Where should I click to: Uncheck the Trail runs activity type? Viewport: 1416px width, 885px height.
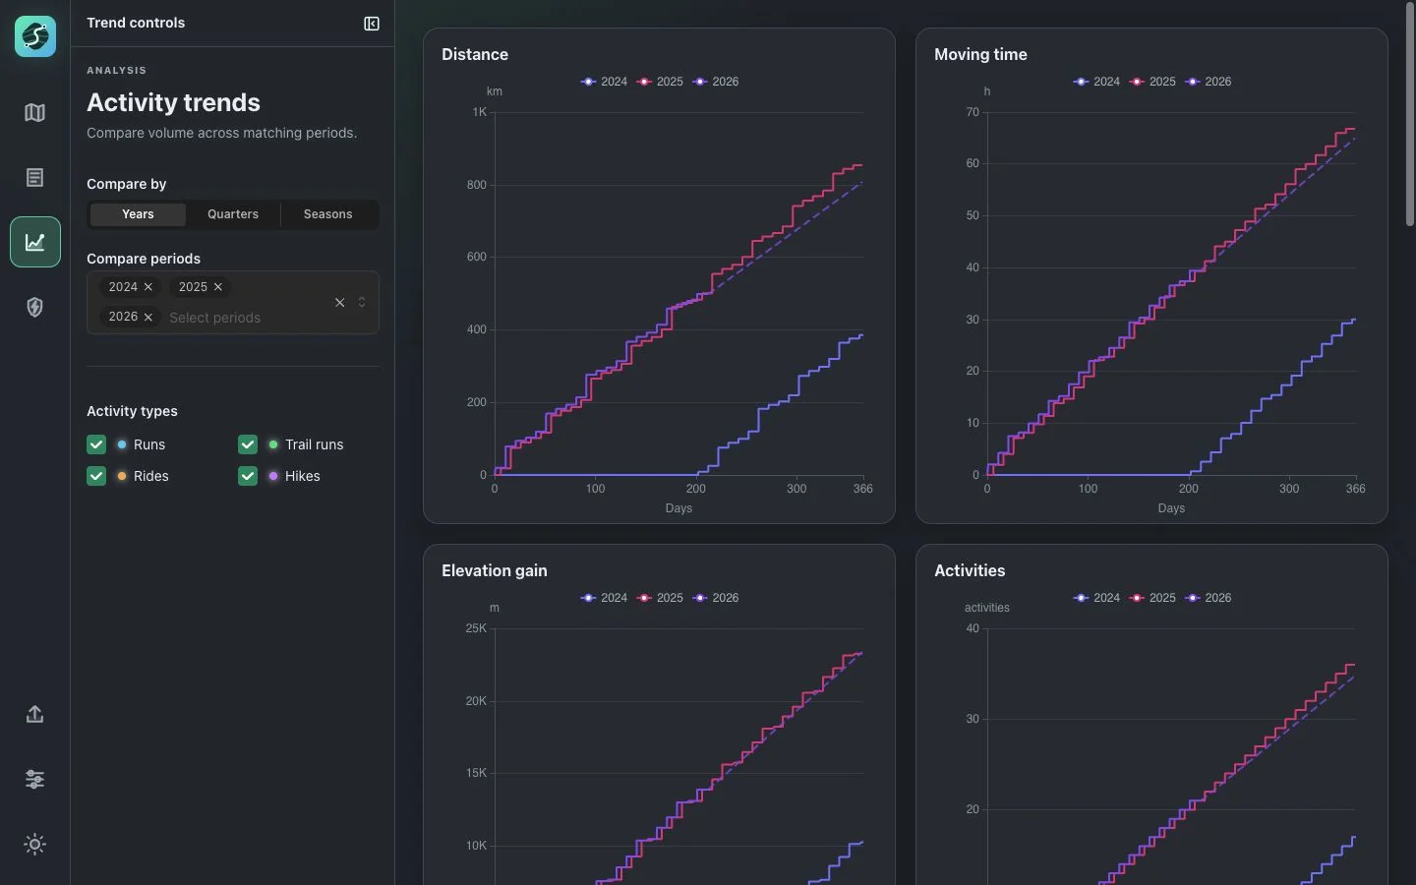[248, 444]
